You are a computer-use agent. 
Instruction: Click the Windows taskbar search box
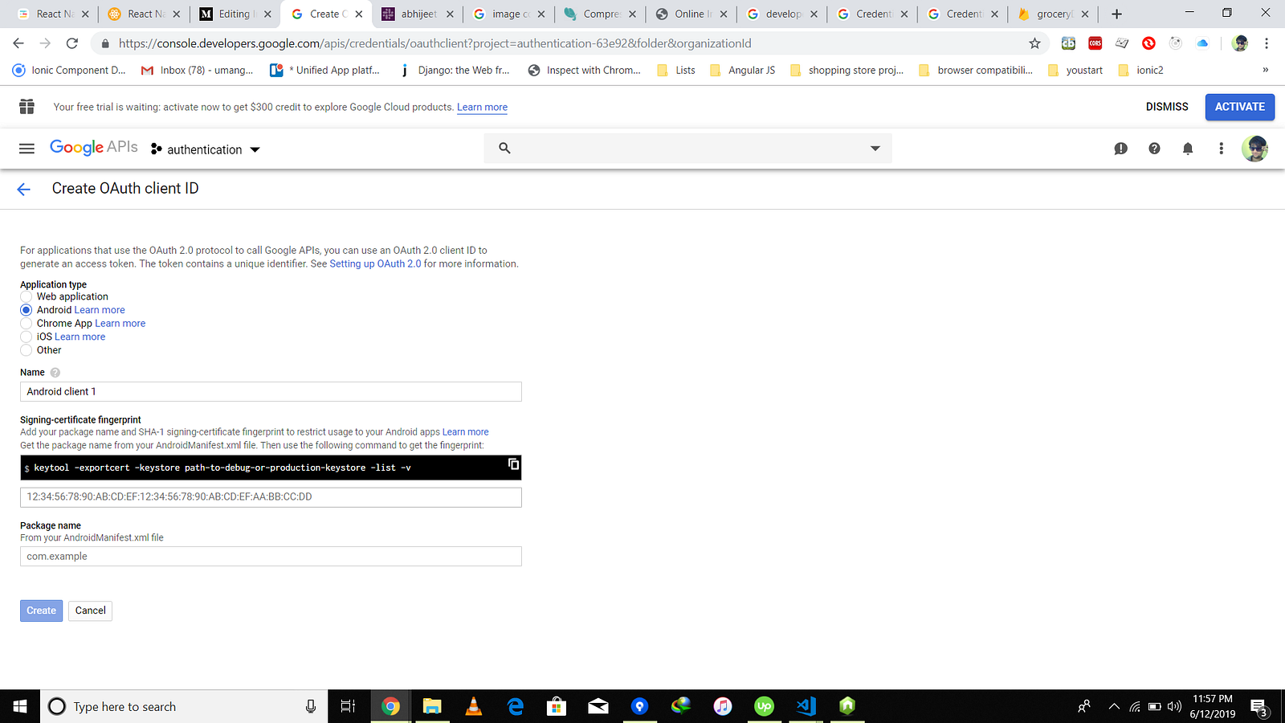point(184,706)
